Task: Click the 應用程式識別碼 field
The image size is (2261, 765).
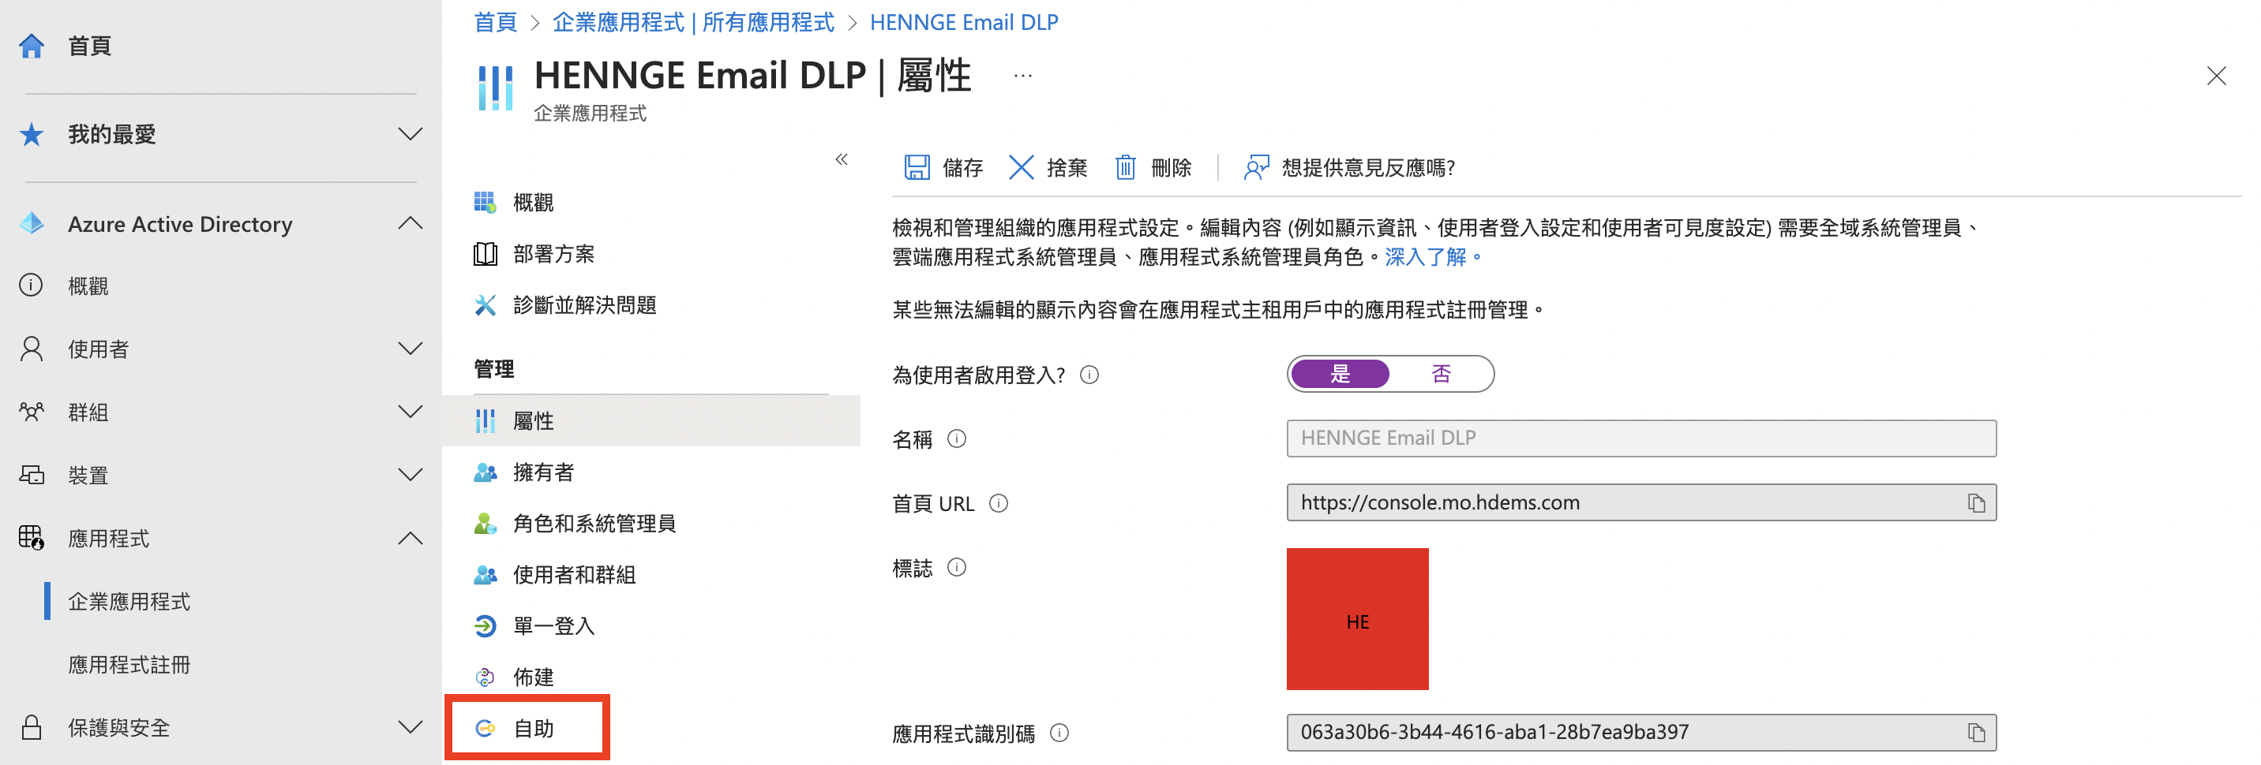Action: 1641,733
